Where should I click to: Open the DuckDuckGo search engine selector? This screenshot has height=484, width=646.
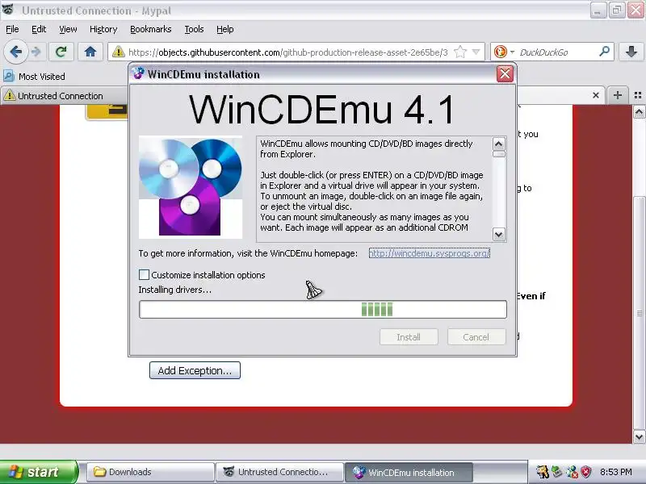504,52
